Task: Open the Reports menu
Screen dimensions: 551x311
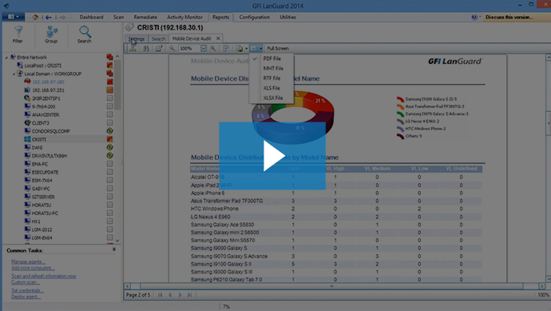Action: coord(220,18)
